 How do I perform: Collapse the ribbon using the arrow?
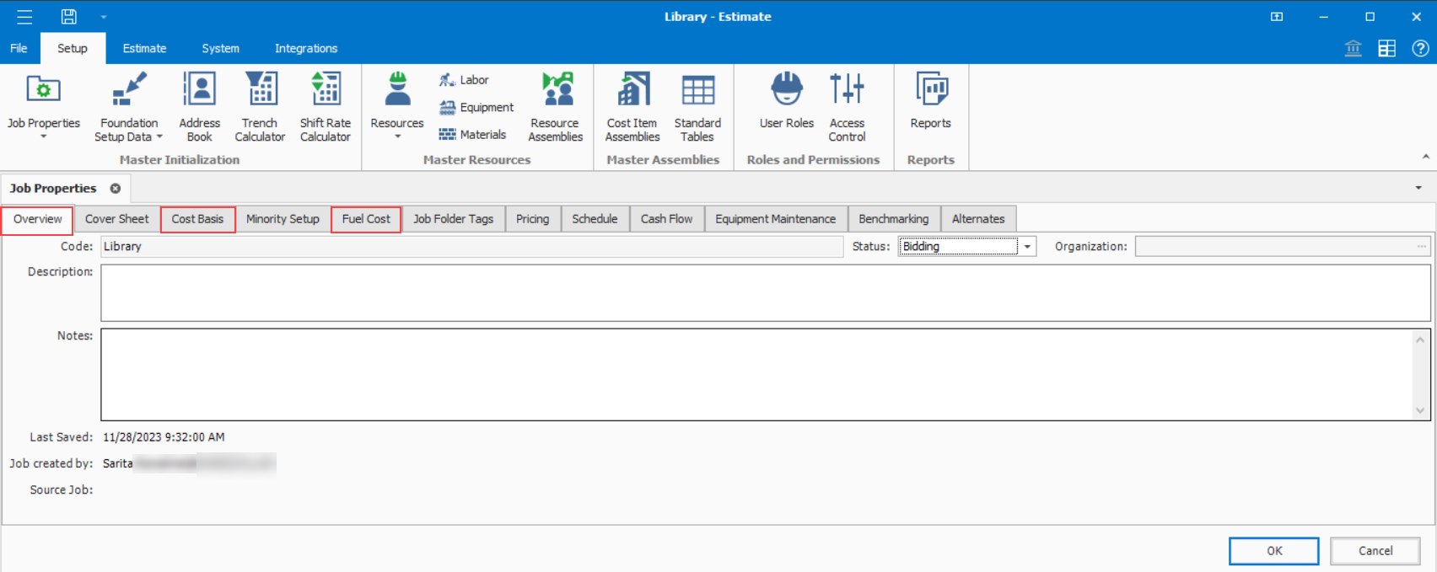[x=1425, y=157]
